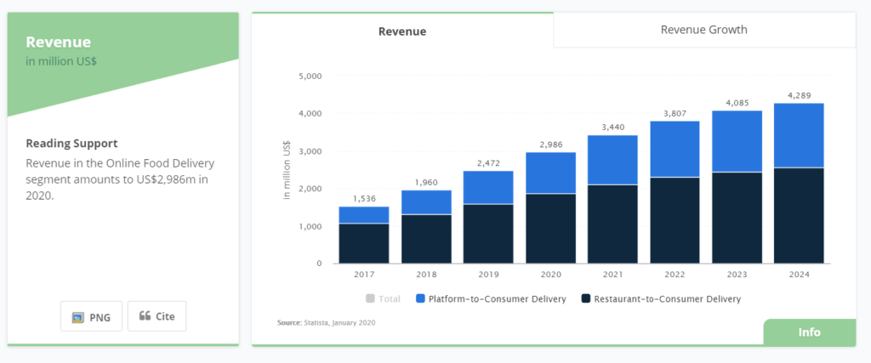Viewport: 871px width, 363px height.
Task: Open the green Info button
Action: pyautogui.click(x=809, y=332)
